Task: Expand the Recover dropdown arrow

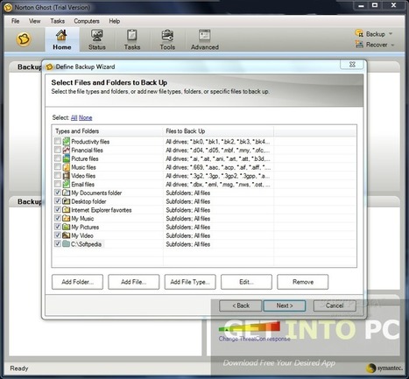Action: coord(392,45)
